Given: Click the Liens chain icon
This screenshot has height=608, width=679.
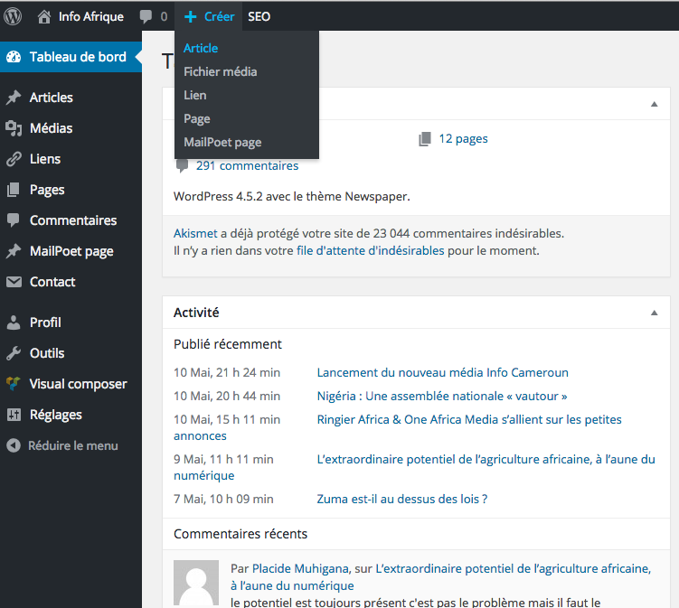Looking at the screenshot, I should tap(14, 159).
